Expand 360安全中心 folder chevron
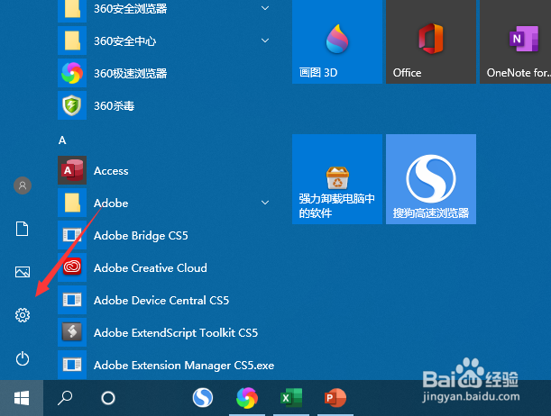This screenshot has width=551, height=416. coord(265,41)
